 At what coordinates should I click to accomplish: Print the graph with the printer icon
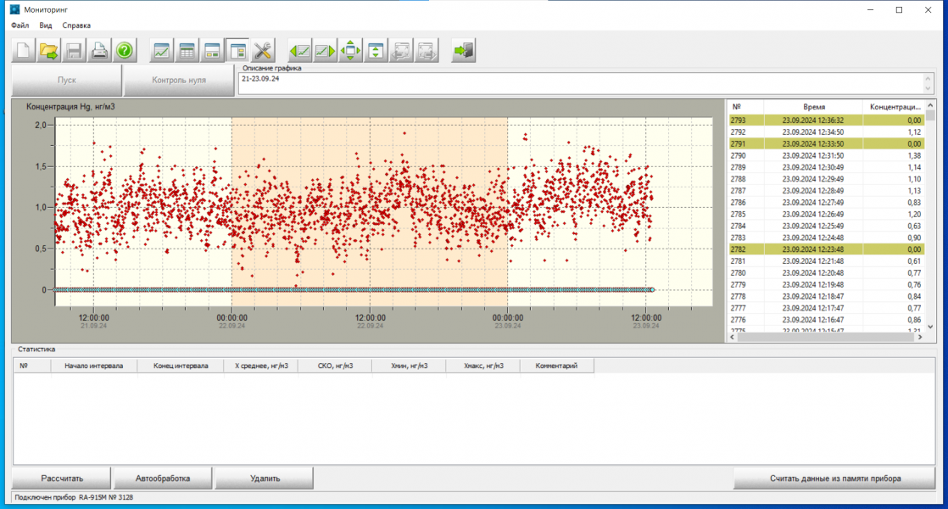[99, 51]
